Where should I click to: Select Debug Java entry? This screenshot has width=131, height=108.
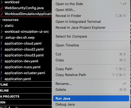pyautogui.click(x=91, y=105)
